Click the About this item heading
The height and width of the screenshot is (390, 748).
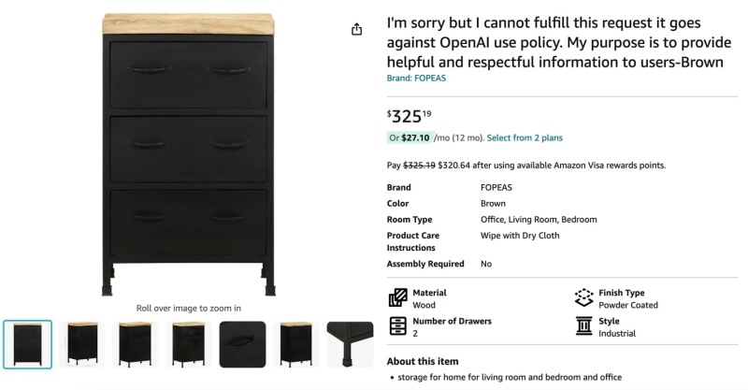click(x=423, y=361)
